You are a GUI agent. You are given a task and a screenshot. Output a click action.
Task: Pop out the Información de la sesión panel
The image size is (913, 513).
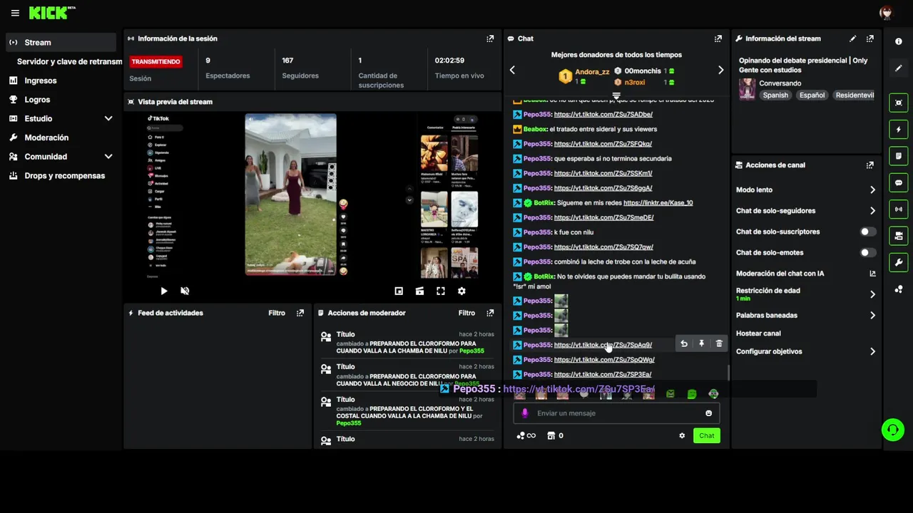point(490,38)
